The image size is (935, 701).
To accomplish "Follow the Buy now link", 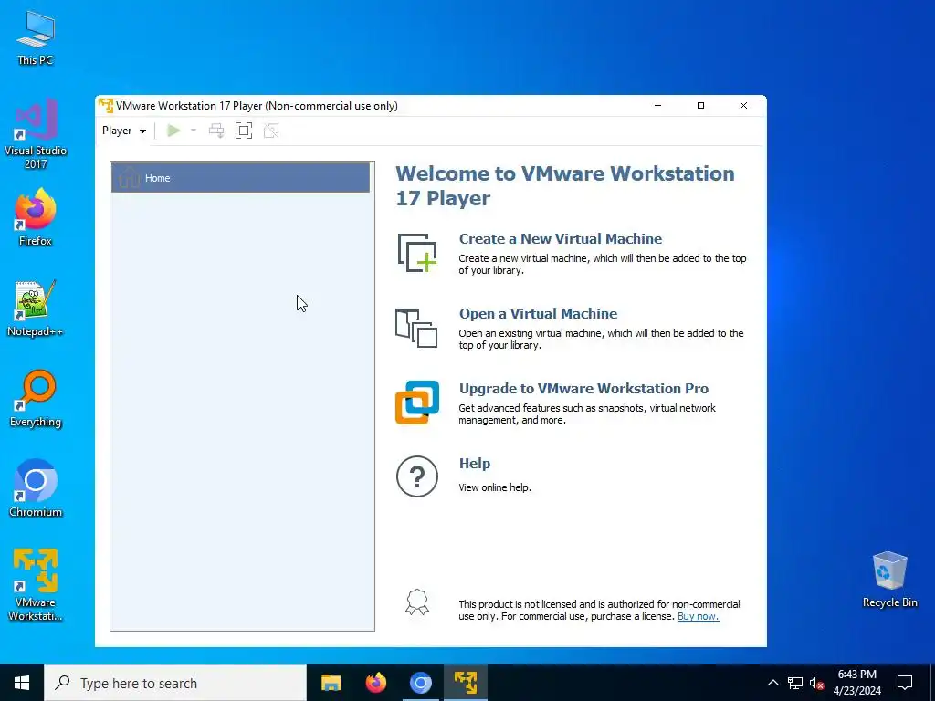I will point(699,616).
